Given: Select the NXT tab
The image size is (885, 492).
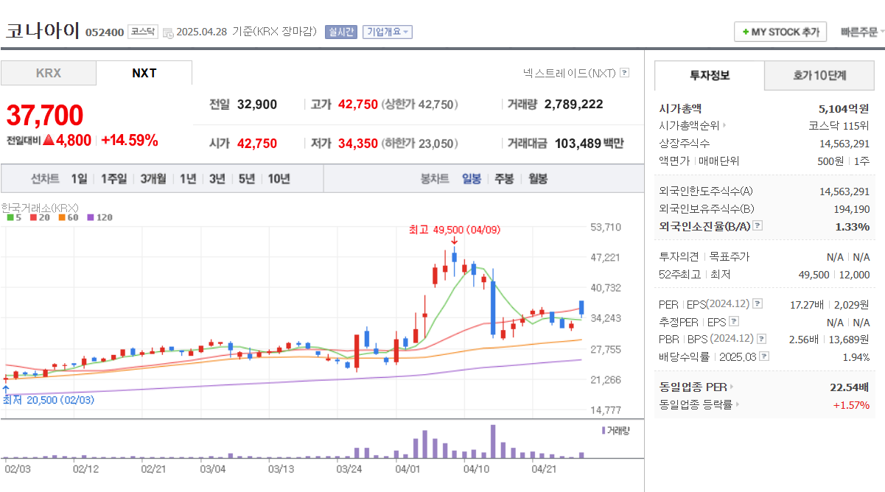Looking at the screenshot, I should (144, 73).
